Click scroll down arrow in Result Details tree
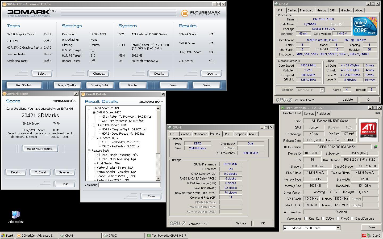Viewport: 383px width, 239px height. click(158, 178)
